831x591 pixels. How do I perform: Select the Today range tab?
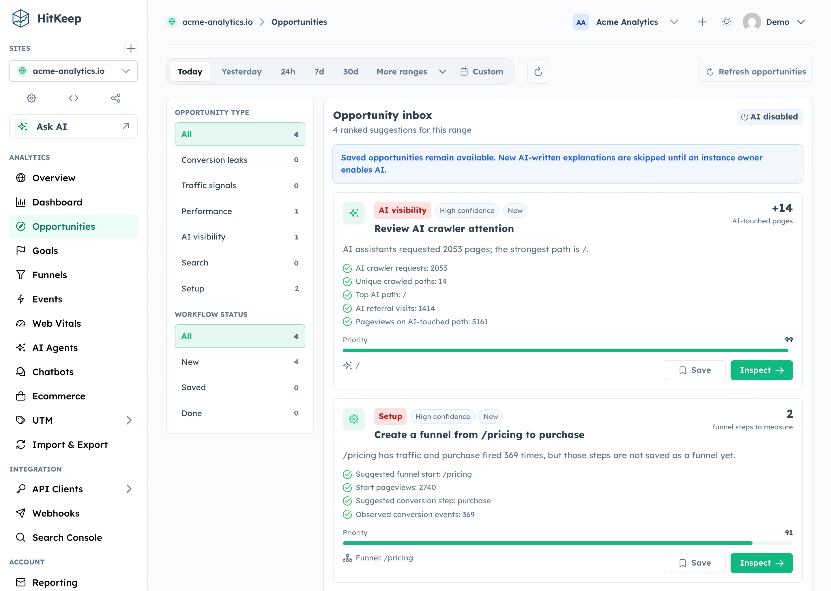point(190,72)
